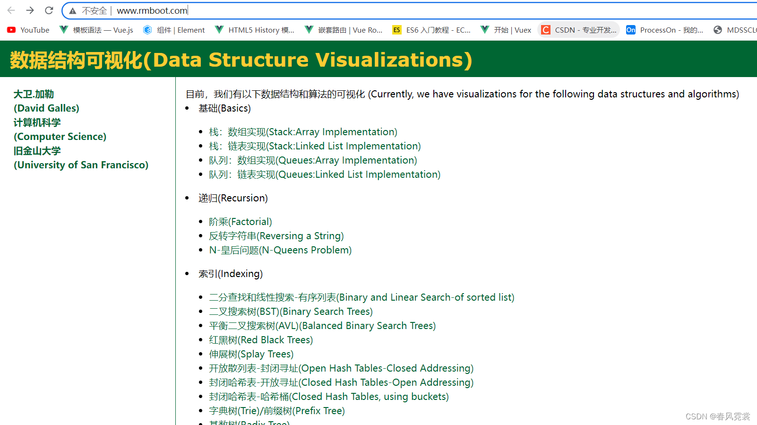The width and height of the screenshot is (757, 425).
Task: Open the Element 组件 bookmark
Action: coord(174,30)
